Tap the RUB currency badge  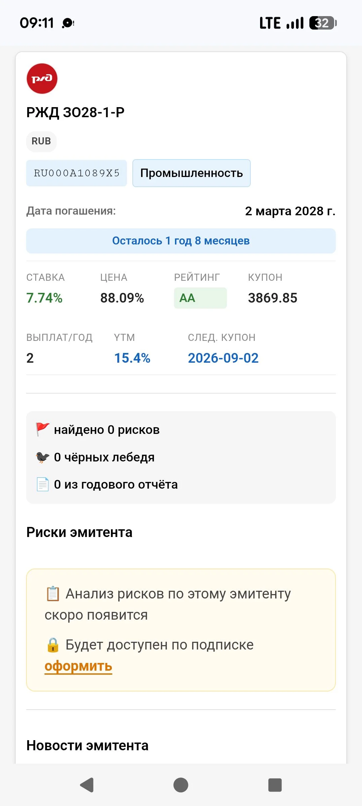click(x=41, y=141)
